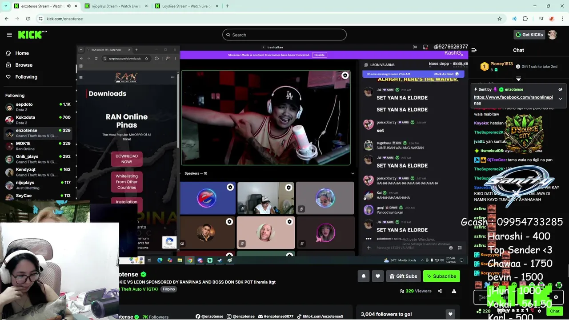Viewport: 569px width, 320px height.
Task: Toggle stream notifications bell
Action: (x=363, y=276)
